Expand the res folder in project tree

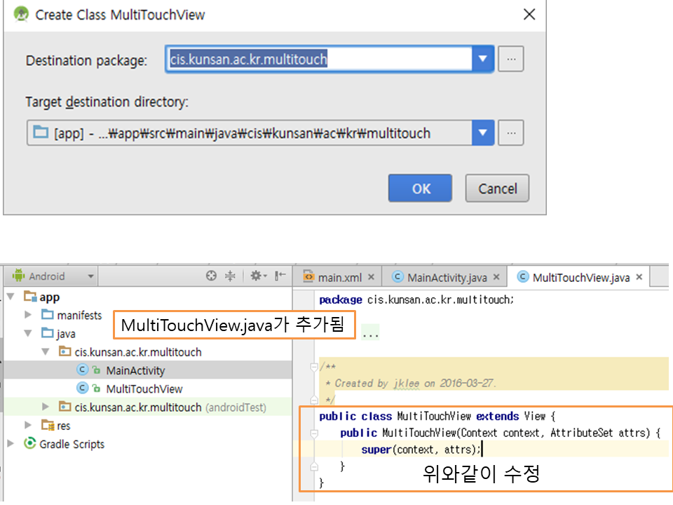(28, 425)
